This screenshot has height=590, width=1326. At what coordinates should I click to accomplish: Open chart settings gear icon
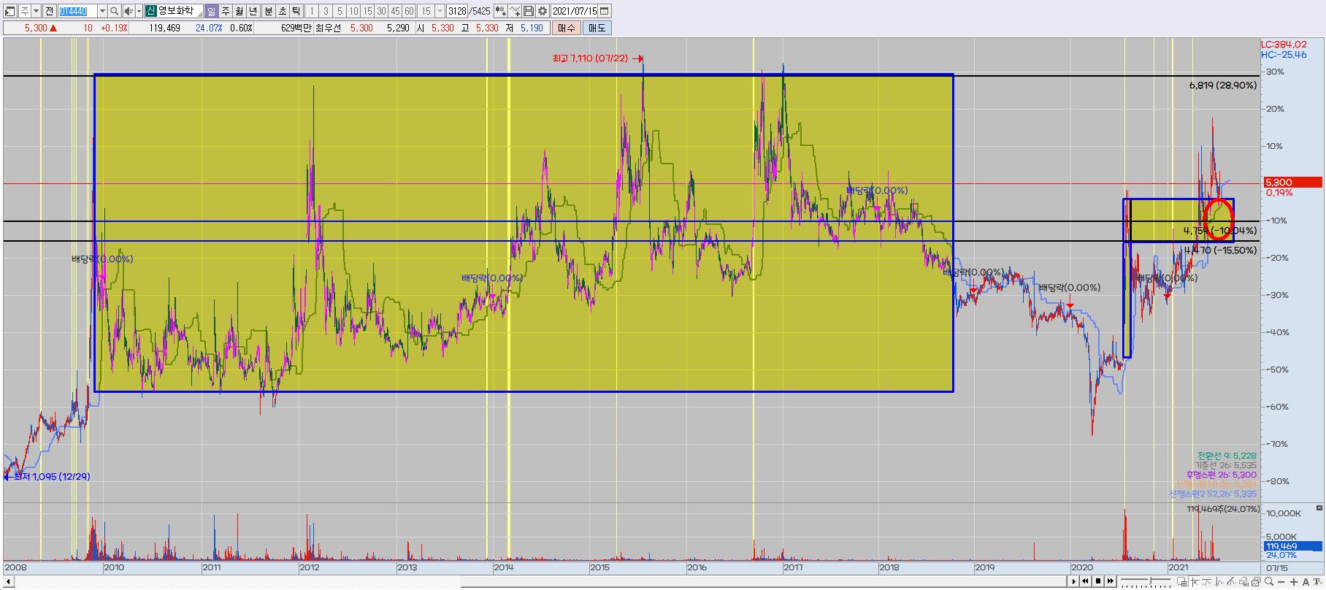click(543, 11)
